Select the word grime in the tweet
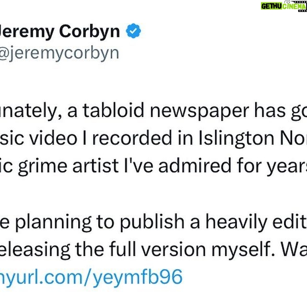The height and width of the screenshot is (307, 307). [43, 167]
